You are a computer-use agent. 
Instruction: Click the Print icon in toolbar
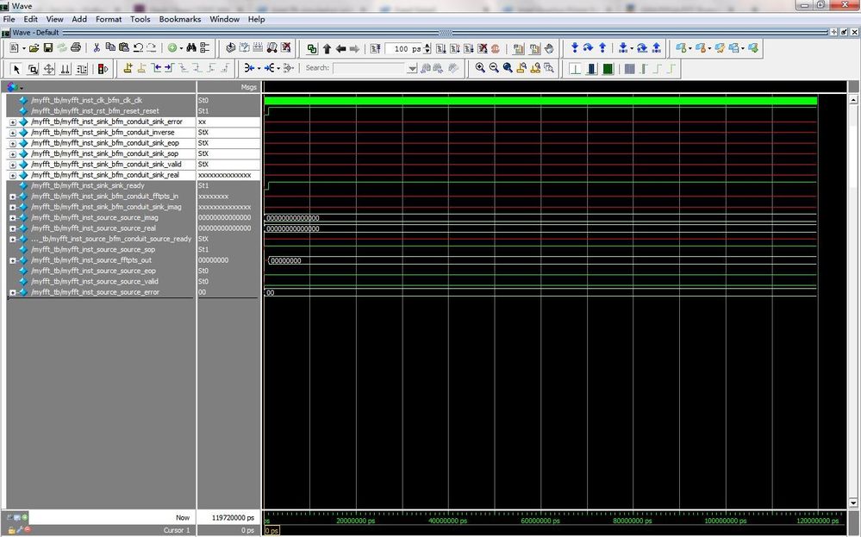[x=76, y=48]
